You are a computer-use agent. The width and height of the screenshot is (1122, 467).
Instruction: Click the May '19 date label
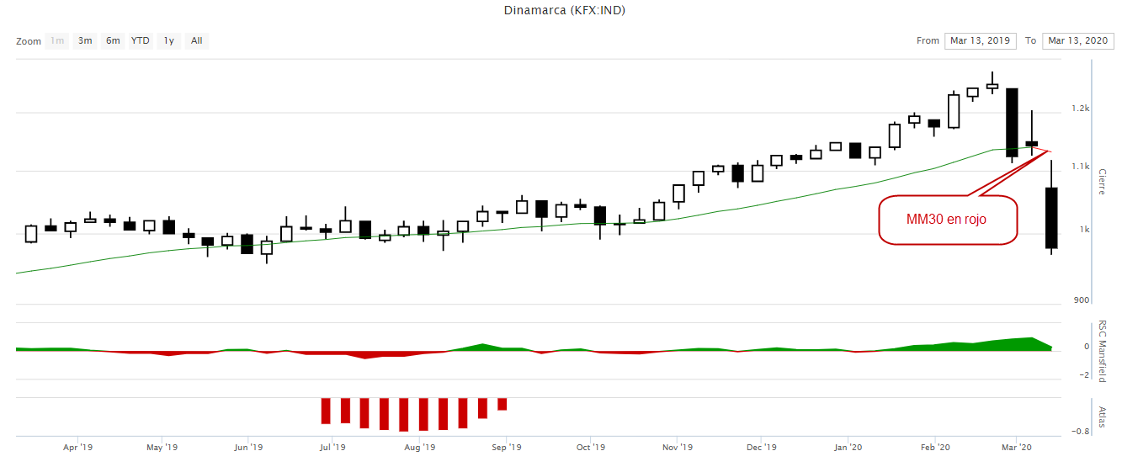click(x=162, y=448)
